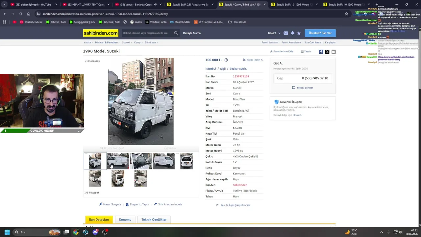Select the second van photo thumbnail
The image size is (421, 237).
click(118, 161)
